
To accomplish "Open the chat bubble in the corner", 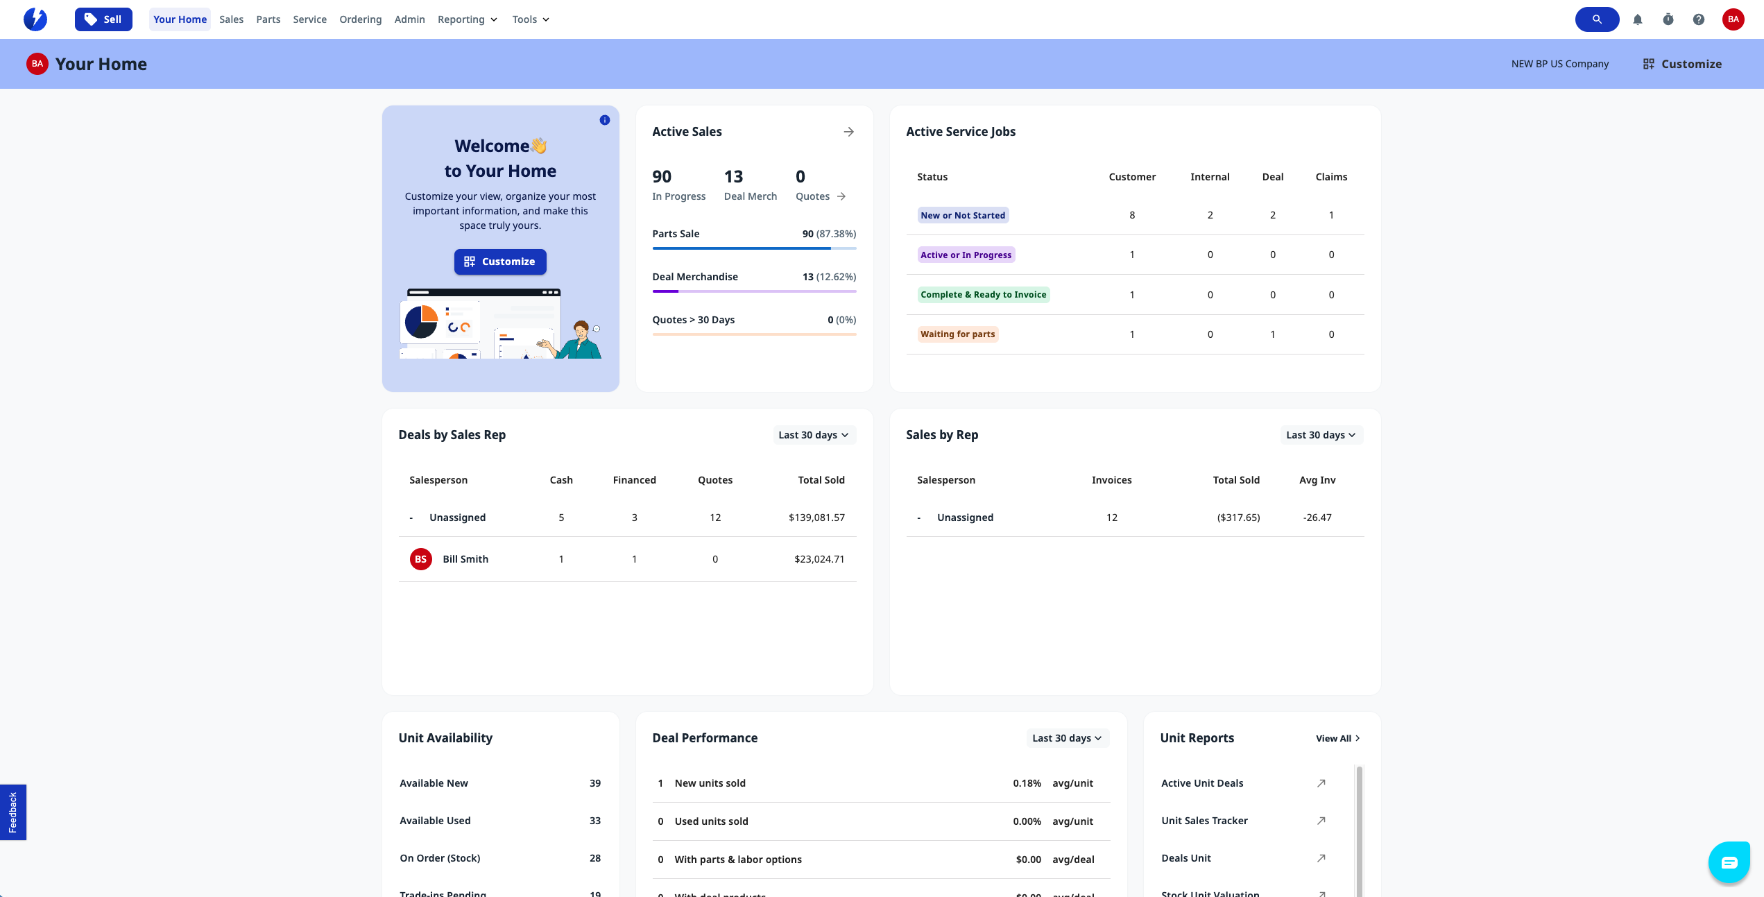I will point(1729,862).
